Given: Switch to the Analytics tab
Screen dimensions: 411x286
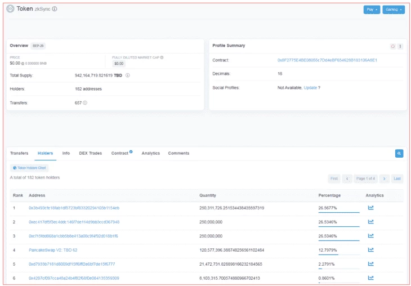Looking at the screenshot, I should [151, 153].
